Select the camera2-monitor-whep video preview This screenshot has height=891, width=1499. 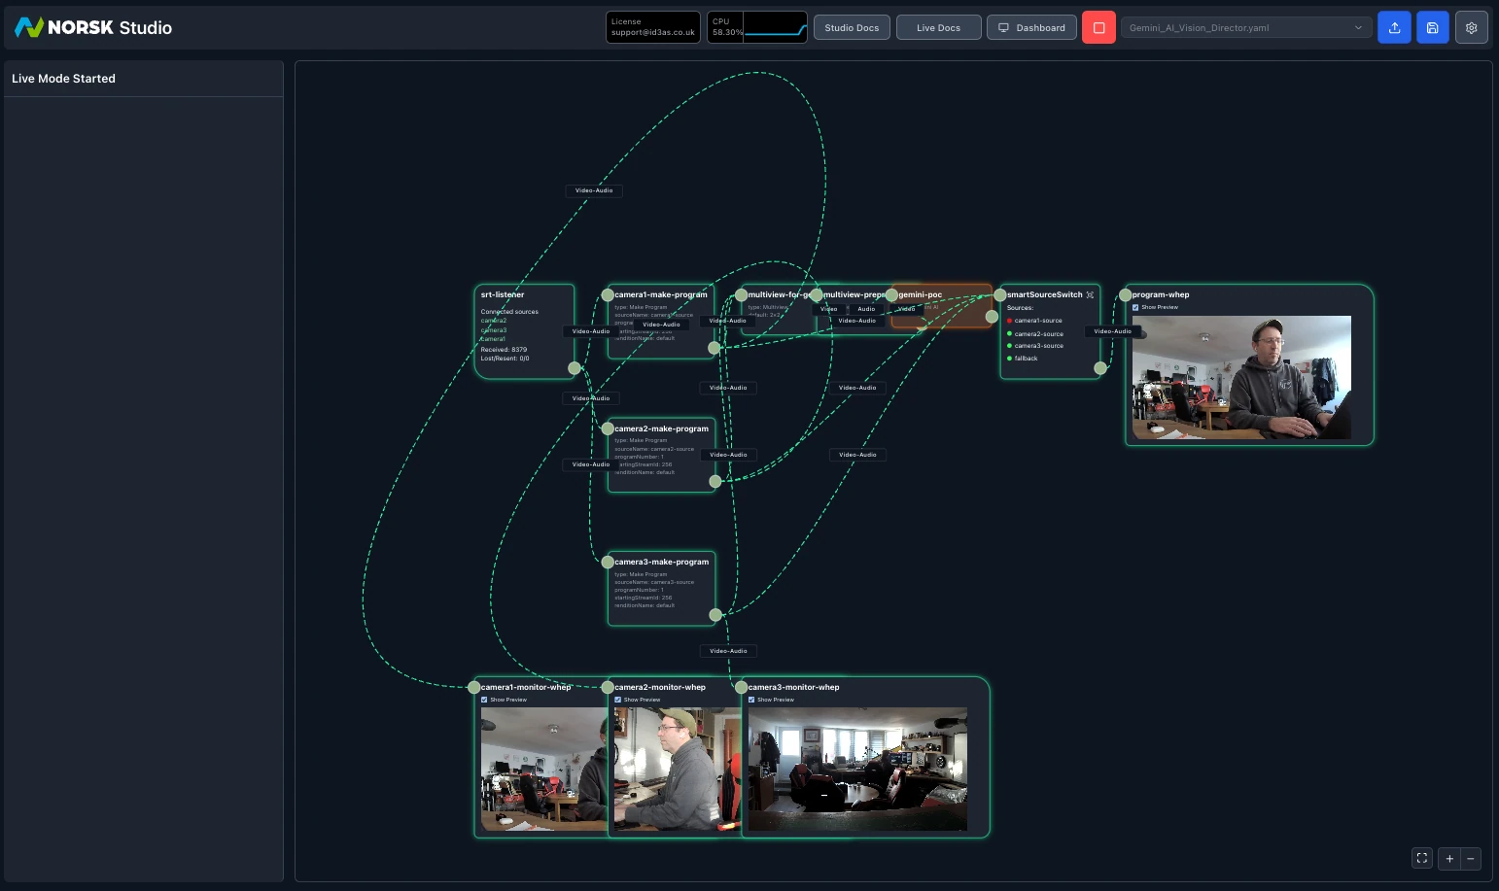click(678, 769)
